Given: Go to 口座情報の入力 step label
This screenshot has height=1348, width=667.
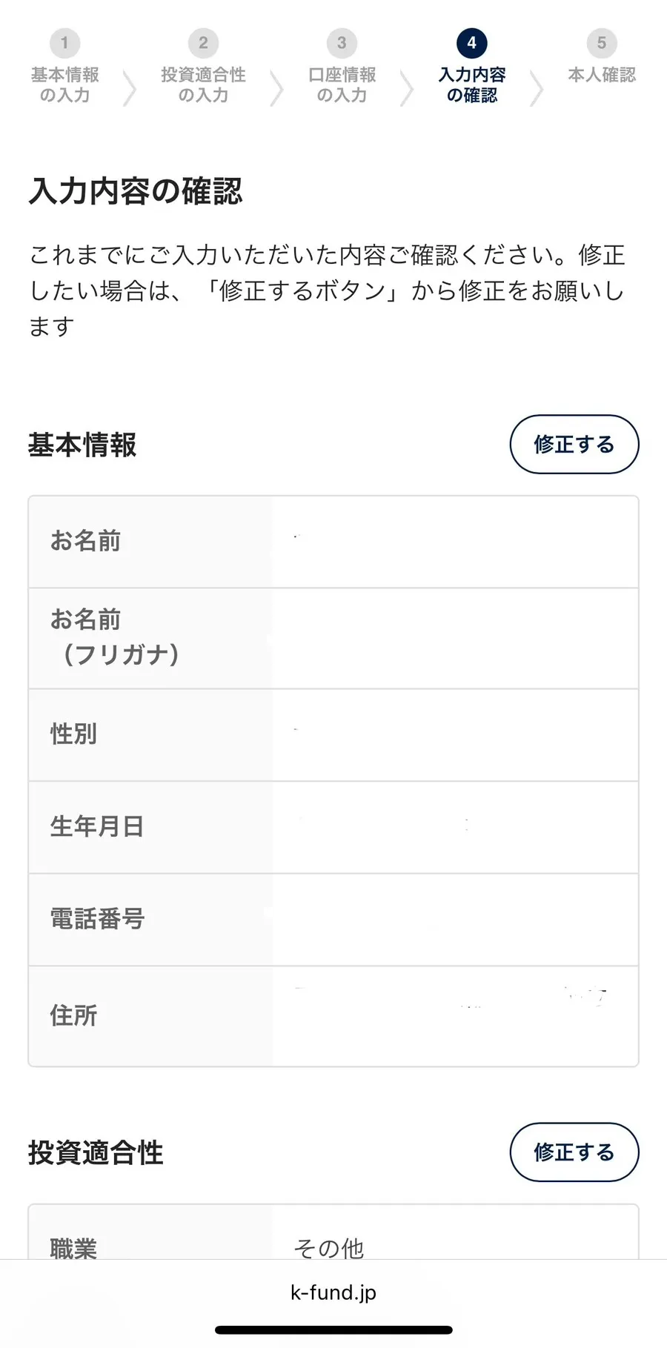Looking at the screenshot, I should pos(342,85).
